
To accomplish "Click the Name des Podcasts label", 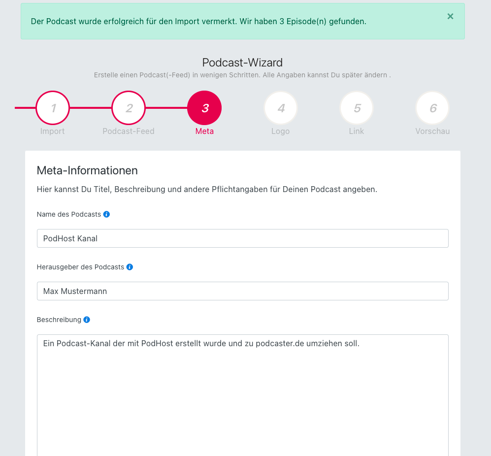I will (x=69, y=214).
